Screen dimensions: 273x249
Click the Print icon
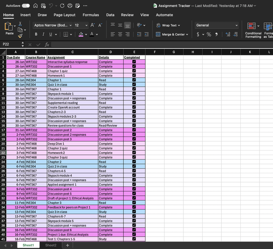pyautogui.click(x=70, y=6)
